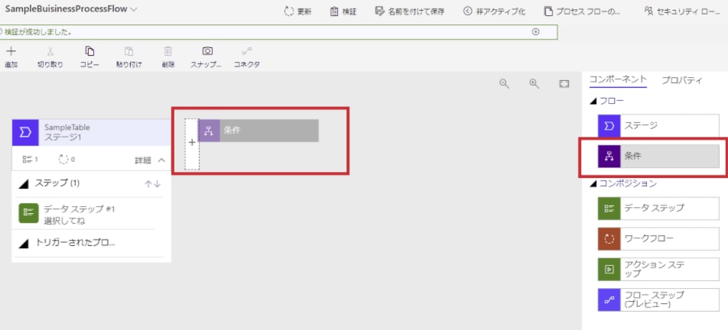Select the フロー ステップ (プレビュー) component
Screen dimensions: 728x330
658,300
